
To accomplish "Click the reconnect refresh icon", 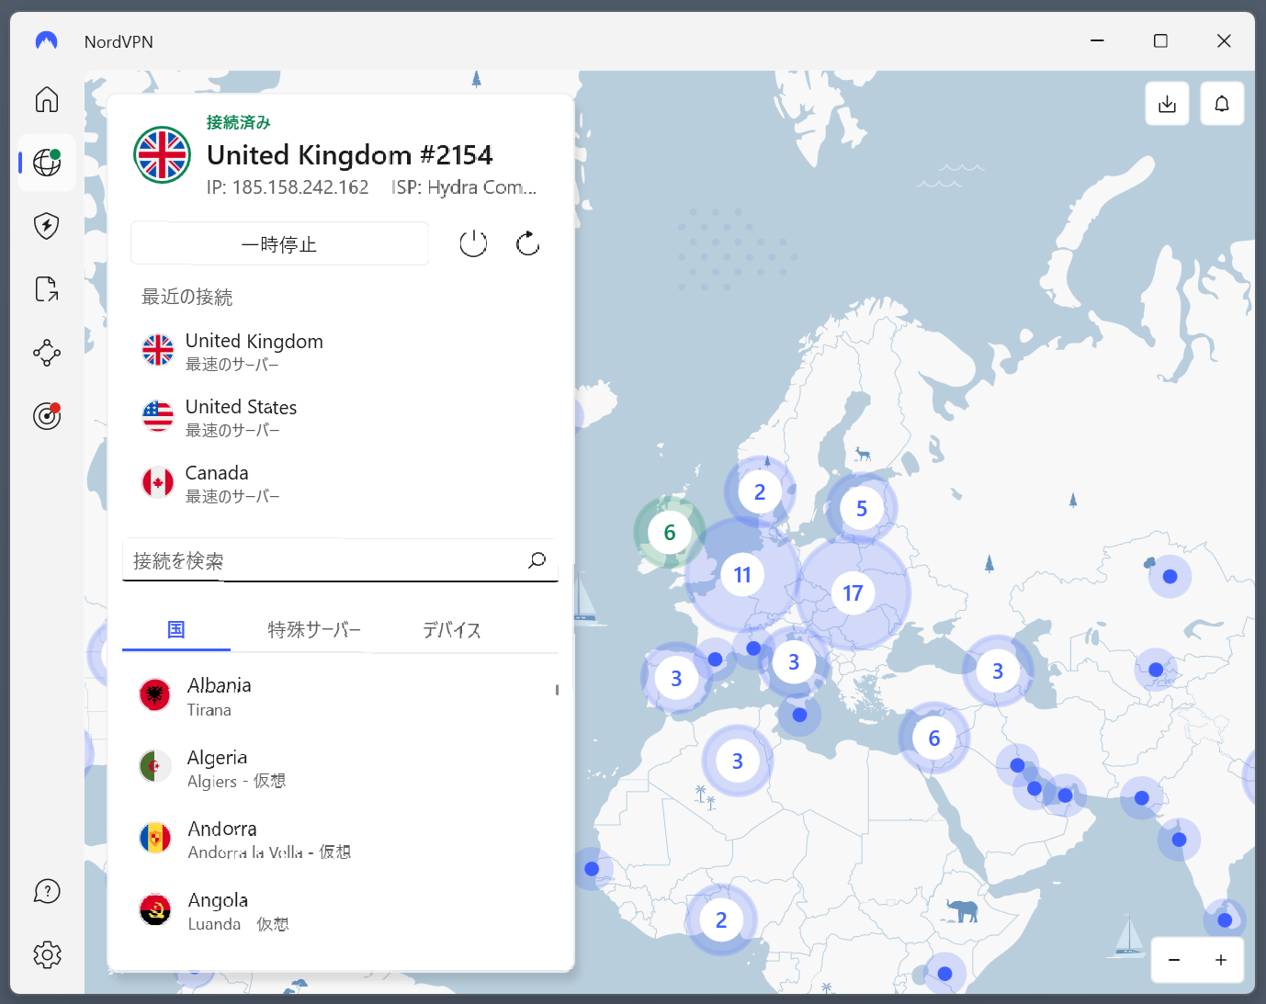I will click(x=527, y=243).
